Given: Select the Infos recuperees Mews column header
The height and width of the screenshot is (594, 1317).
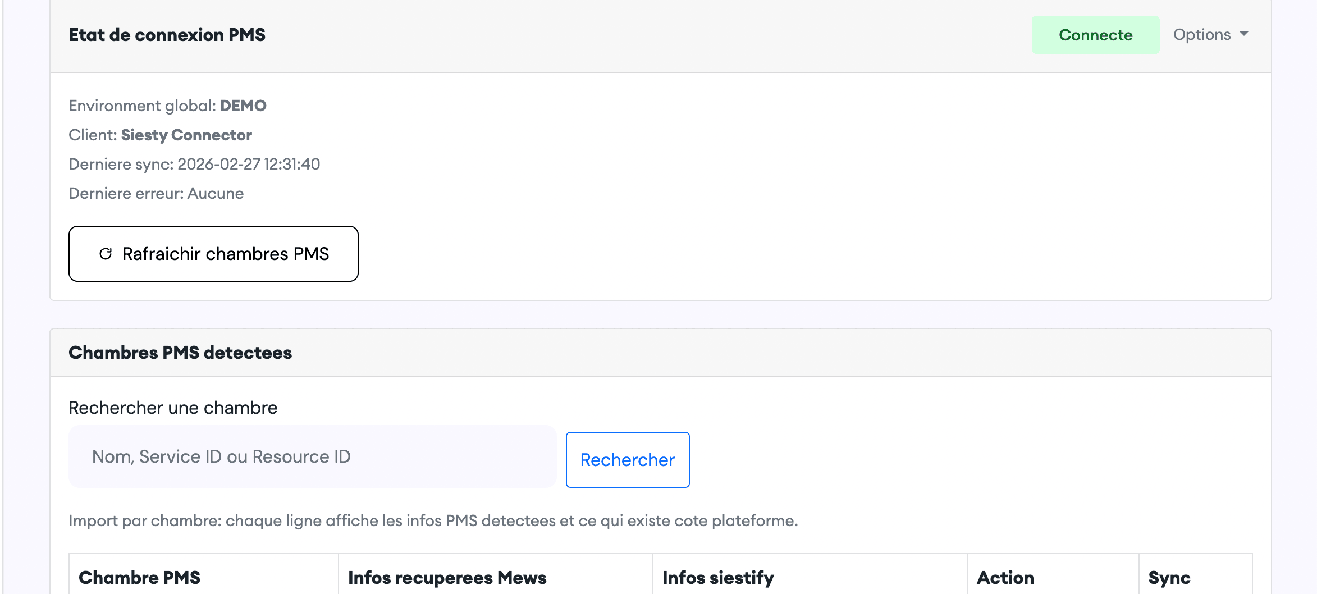Looking at the screenshot, I should click(x=447, y=577).
